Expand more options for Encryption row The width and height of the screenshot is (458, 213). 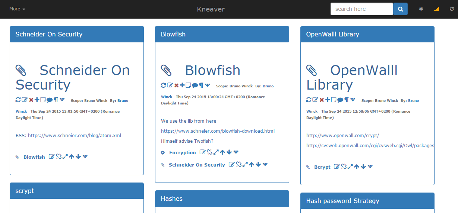(236, 152)
